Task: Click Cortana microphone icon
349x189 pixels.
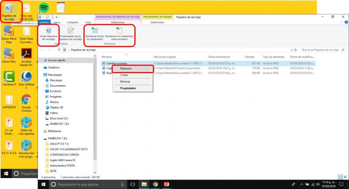Action: click(x=123, y=184)
